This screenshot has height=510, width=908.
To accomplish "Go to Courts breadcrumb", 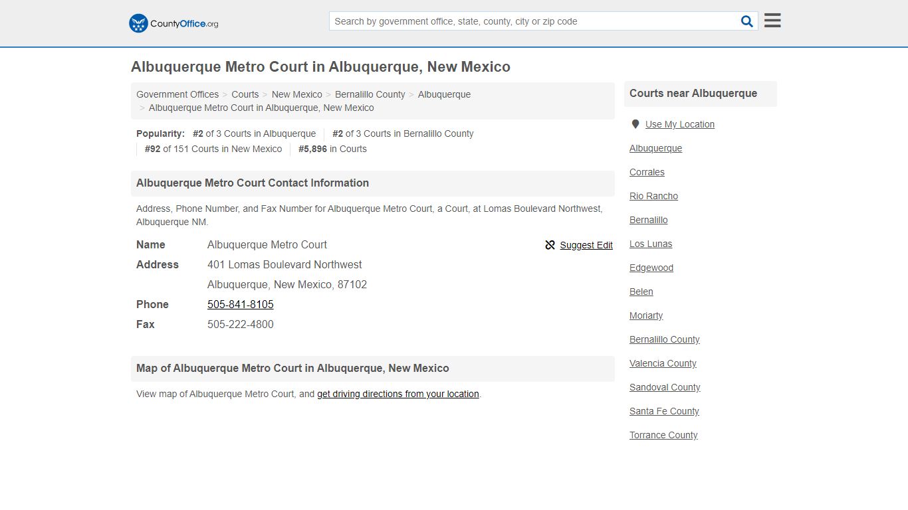I will (245, 94).
